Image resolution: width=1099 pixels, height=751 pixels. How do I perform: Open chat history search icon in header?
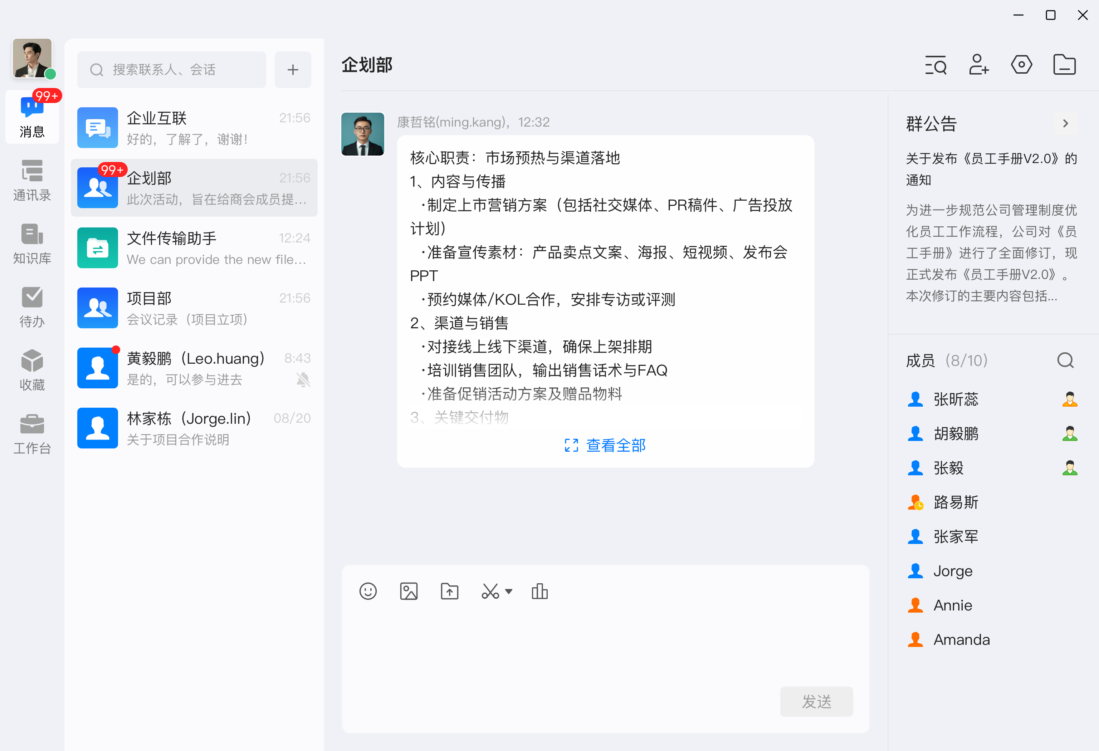click(x=936, y=65)
